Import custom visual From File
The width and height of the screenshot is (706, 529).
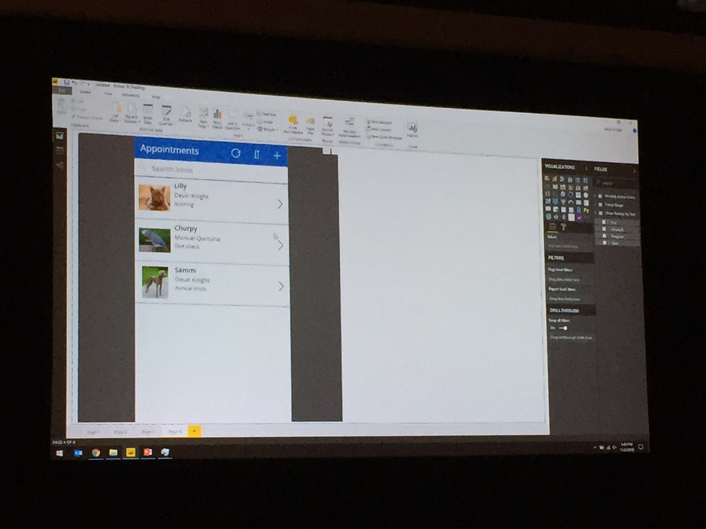[310, 126]
